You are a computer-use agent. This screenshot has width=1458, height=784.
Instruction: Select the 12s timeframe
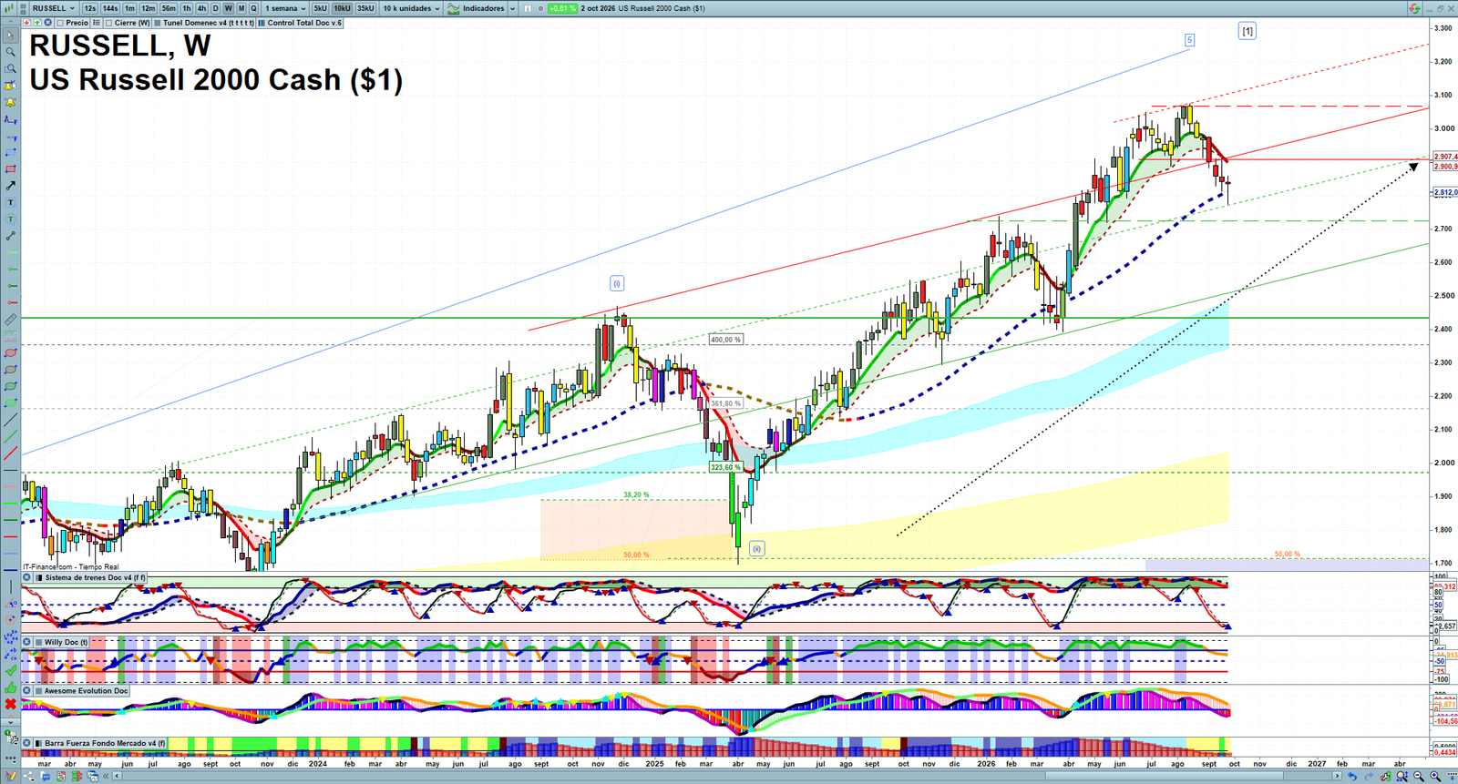(x=89, y=8)
